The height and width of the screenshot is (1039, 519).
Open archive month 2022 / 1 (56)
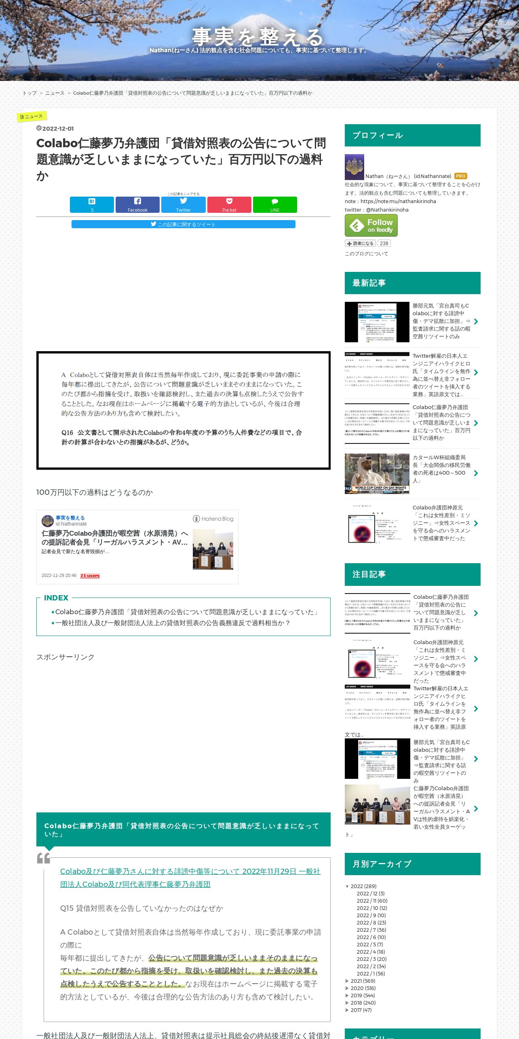[371, 974]
